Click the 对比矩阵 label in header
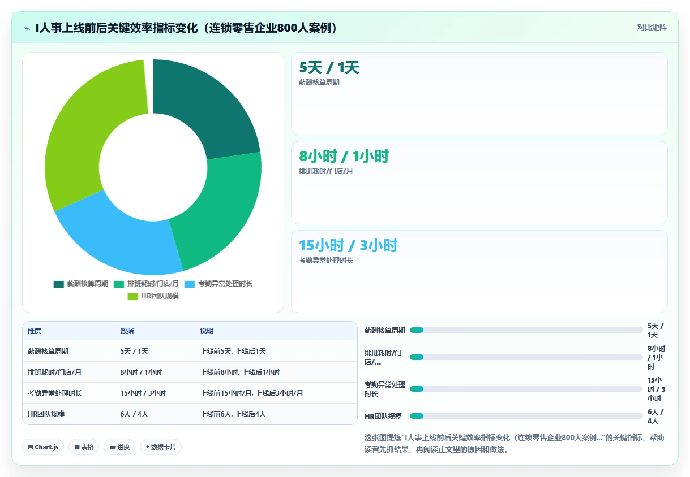The image size is (690, 477). point(652,27)
